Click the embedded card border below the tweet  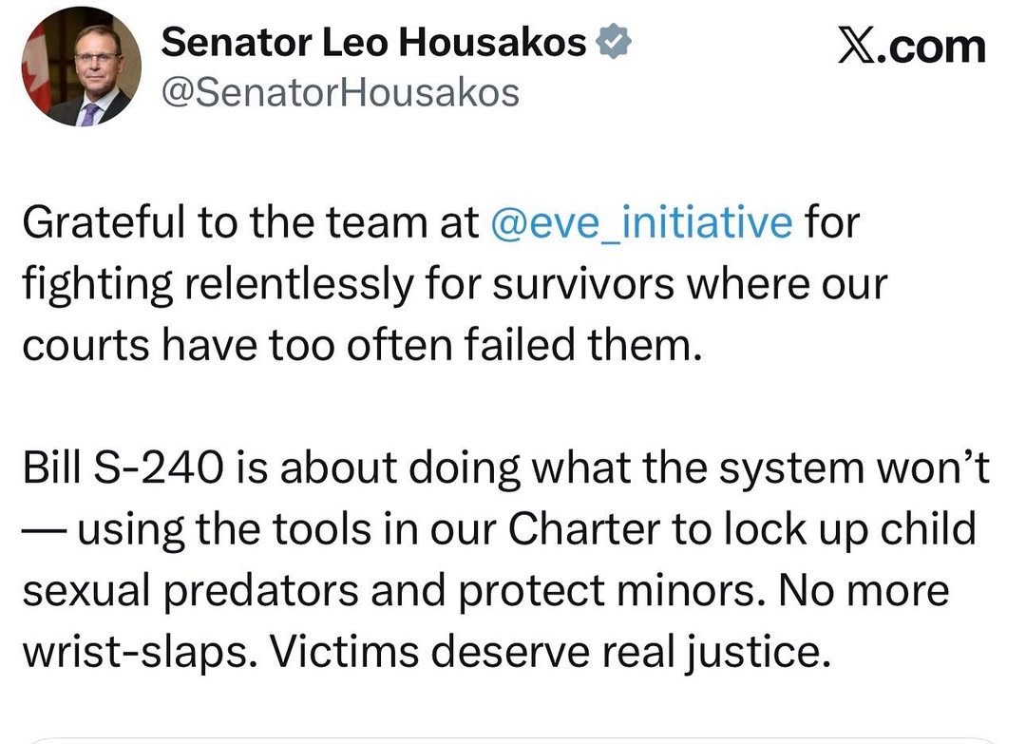pos(513,738)
